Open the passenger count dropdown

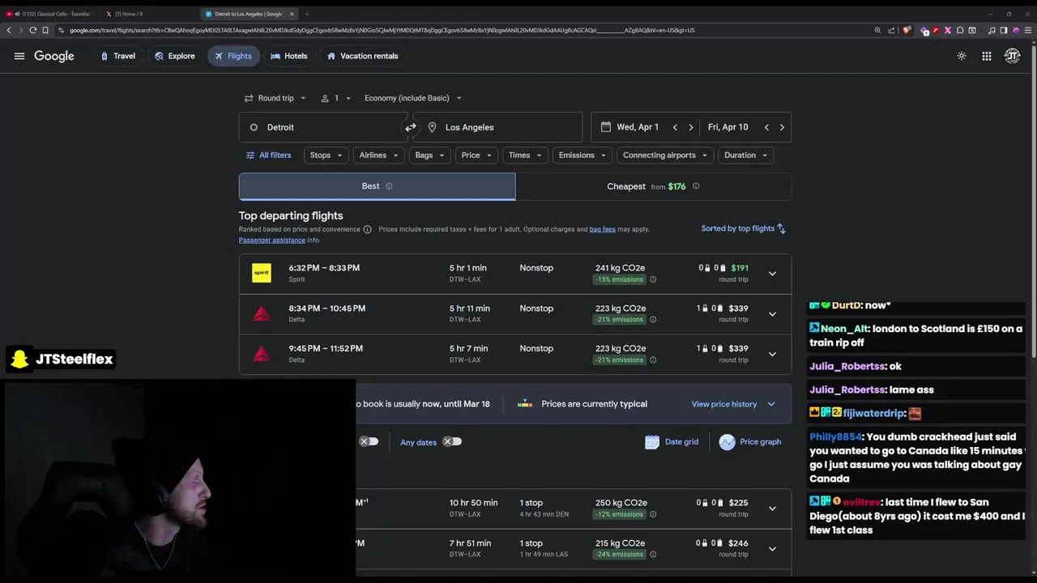pos(336,98)
